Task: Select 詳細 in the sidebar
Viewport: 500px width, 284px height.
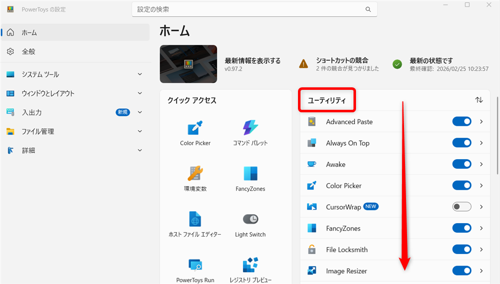Action: click(x=75, y=150)
